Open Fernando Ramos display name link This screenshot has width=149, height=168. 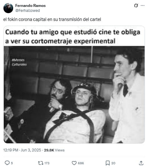click(x=30, y=6)
